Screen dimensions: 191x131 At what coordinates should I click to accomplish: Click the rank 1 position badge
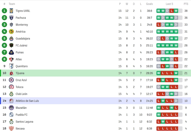(4, 11)
